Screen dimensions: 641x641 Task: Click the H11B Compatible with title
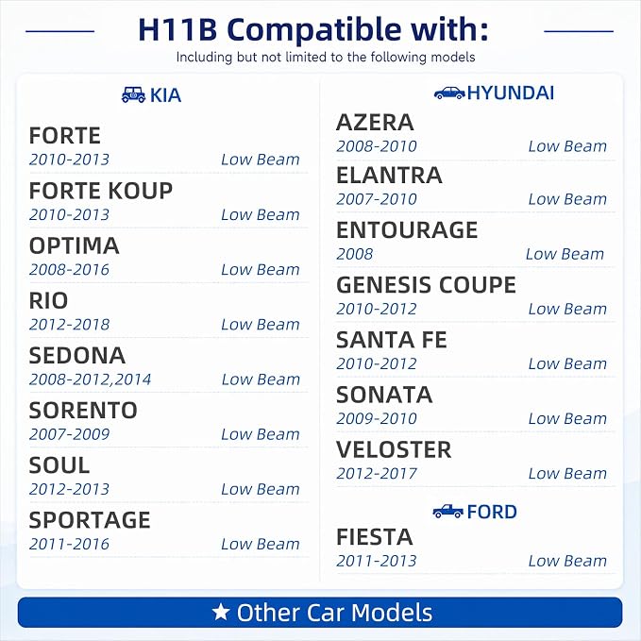pos(313,29)
